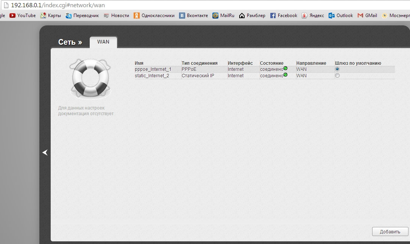This screenshot has width=410, height=244.
Task: Click the Состояние column header
Action: tap(271, 63)
